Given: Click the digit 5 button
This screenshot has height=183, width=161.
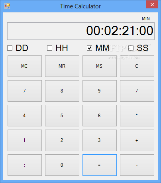Looking at the screenshot, I should 62,116.
